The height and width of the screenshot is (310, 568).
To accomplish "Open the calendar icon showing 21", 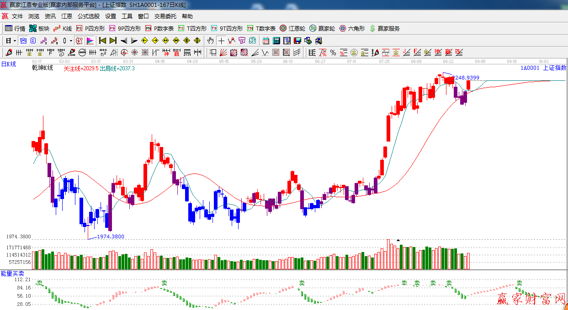I will click(x=266, y=41).
